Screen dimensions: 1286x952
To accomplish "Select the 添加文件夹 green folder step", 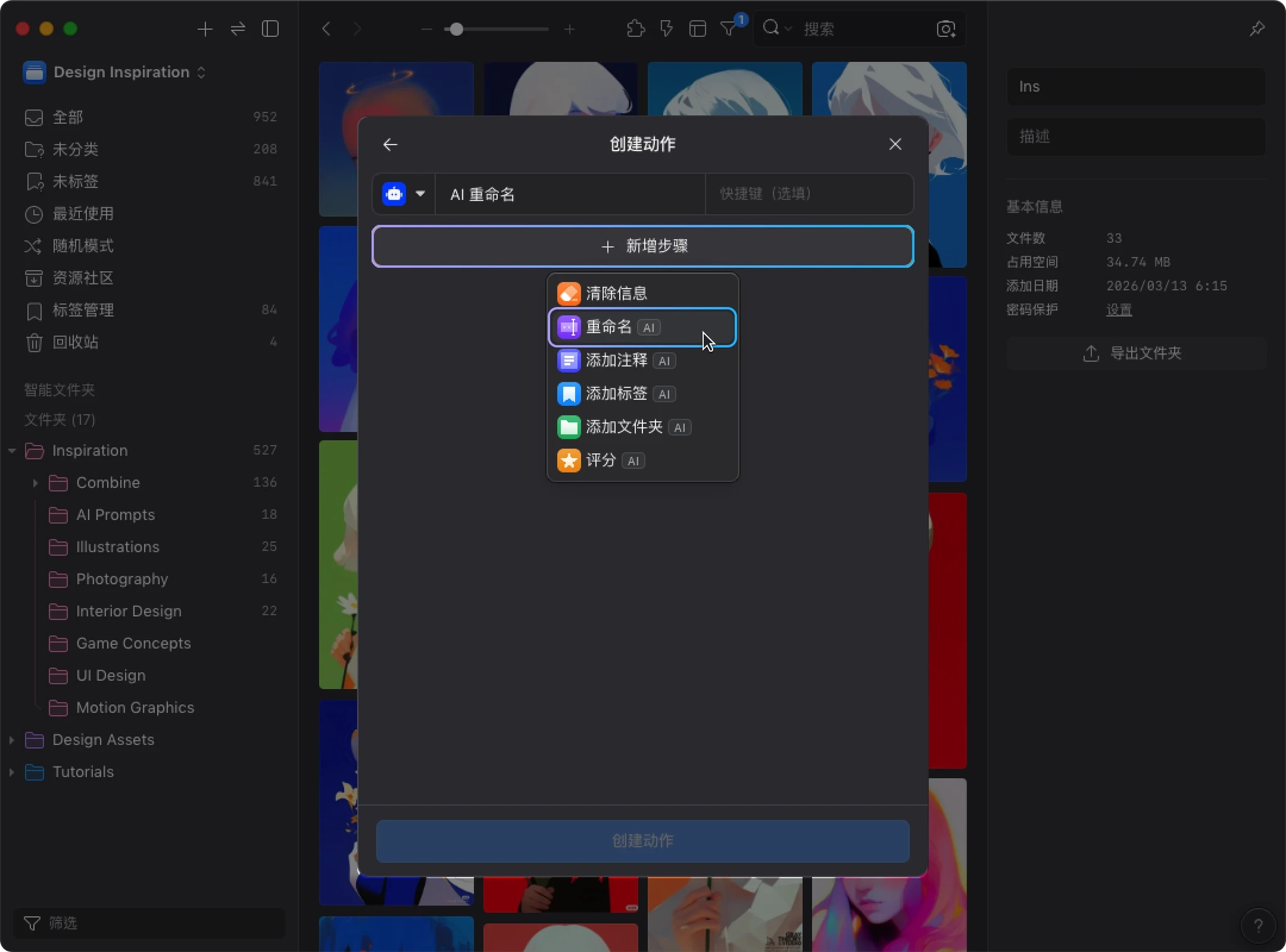I will (x=623, y=427).
